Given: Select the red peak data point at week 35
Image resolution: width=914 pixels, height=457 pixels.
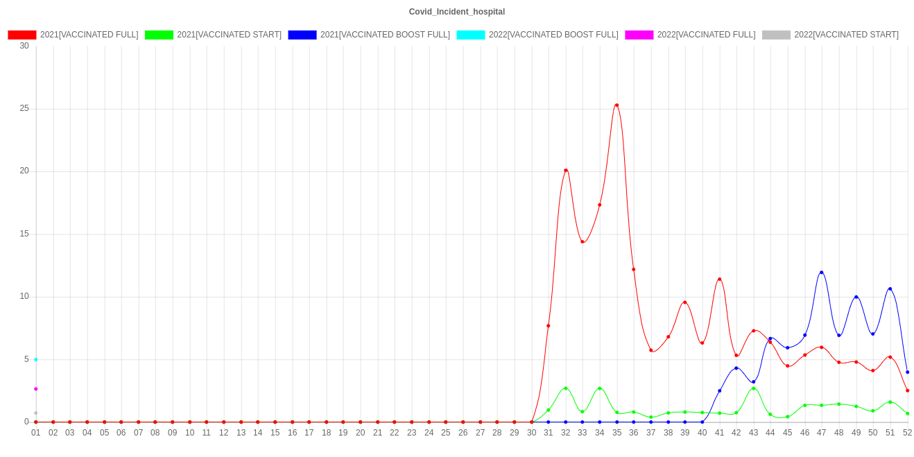Looking at the screenshot, I should pyautogui.click(x=616, y=105).
